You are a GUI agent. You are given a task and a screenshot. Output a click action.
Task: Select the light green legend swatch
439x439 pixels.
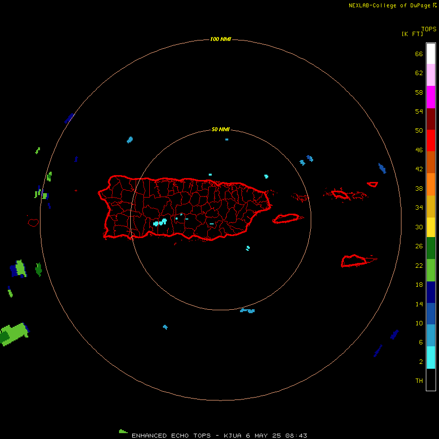431,270
